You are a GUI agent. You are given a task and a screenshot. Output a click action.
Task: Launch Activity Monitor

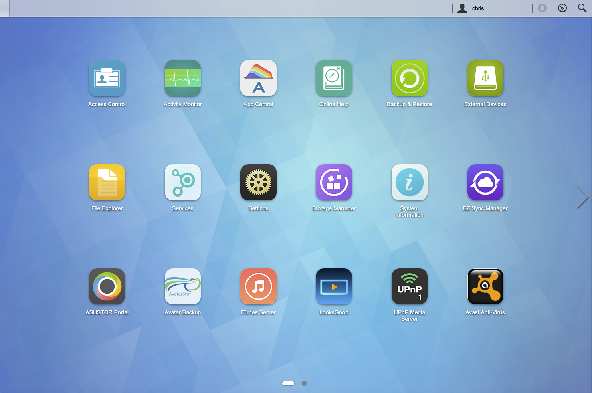click(183, 79)
